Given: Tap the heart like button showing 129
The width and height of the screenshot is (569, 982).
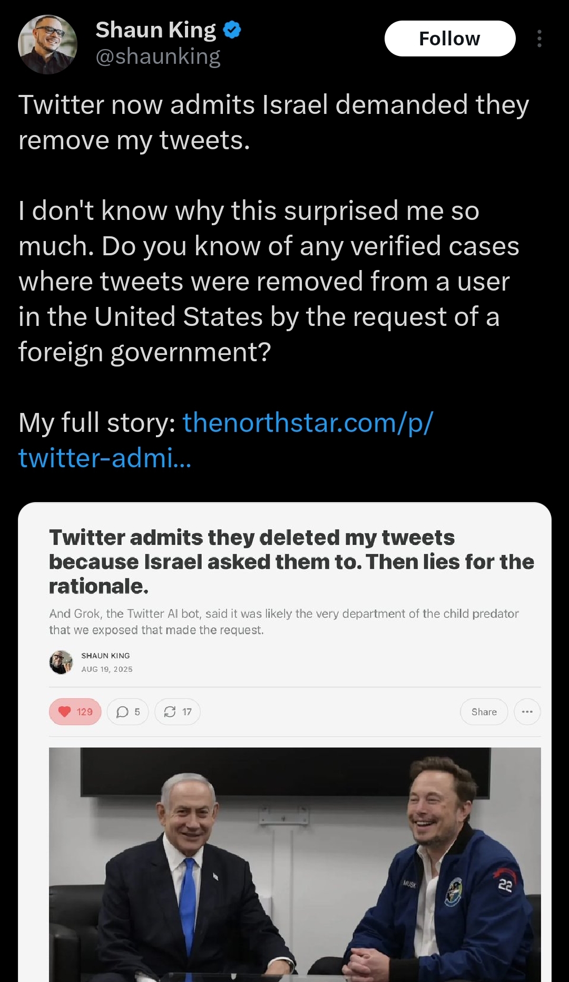Looking at the screenshot, I should click(x=75, y=712).
